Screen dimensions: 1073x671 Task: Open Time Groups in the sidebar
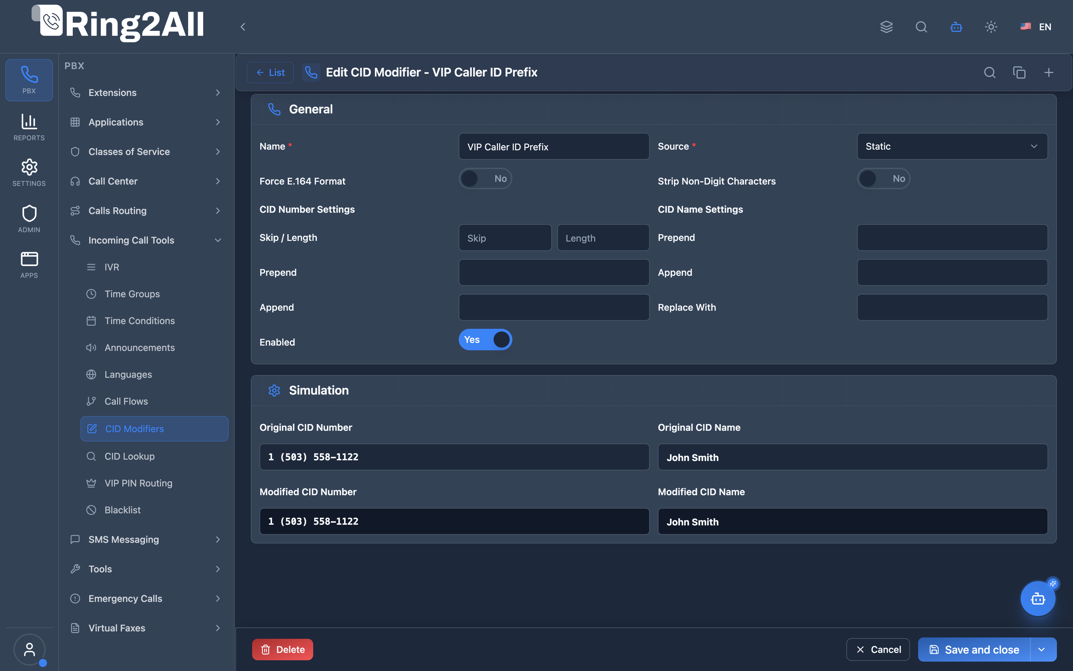click(155, 294)
